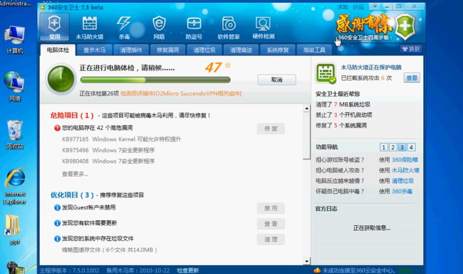
Task: Click the 360 logo in the title bar
Action: point(43,7)
